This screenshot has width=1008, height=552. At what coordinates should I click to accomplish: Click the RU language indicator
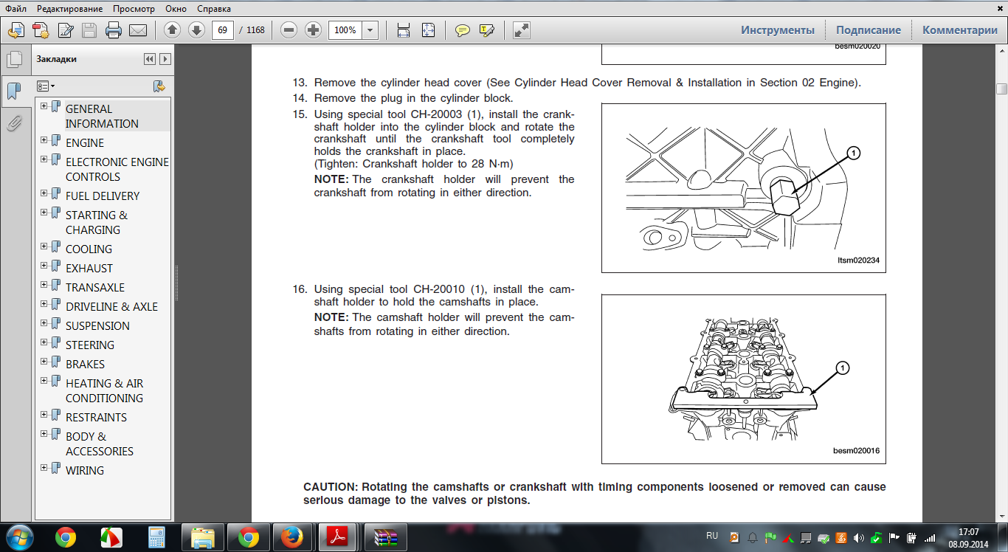point(711,535)
